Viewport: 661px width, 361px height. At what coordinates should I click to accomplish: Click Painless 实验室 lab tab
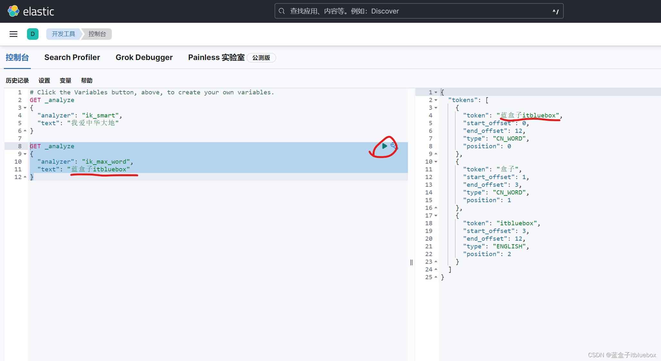[x=217, y=57]
